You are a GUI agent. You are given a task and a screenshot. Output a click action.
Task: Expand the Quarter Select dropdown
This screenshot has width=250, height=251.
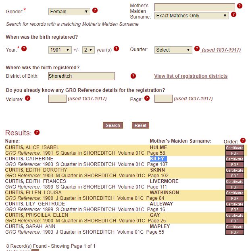[x=173, y=50]
